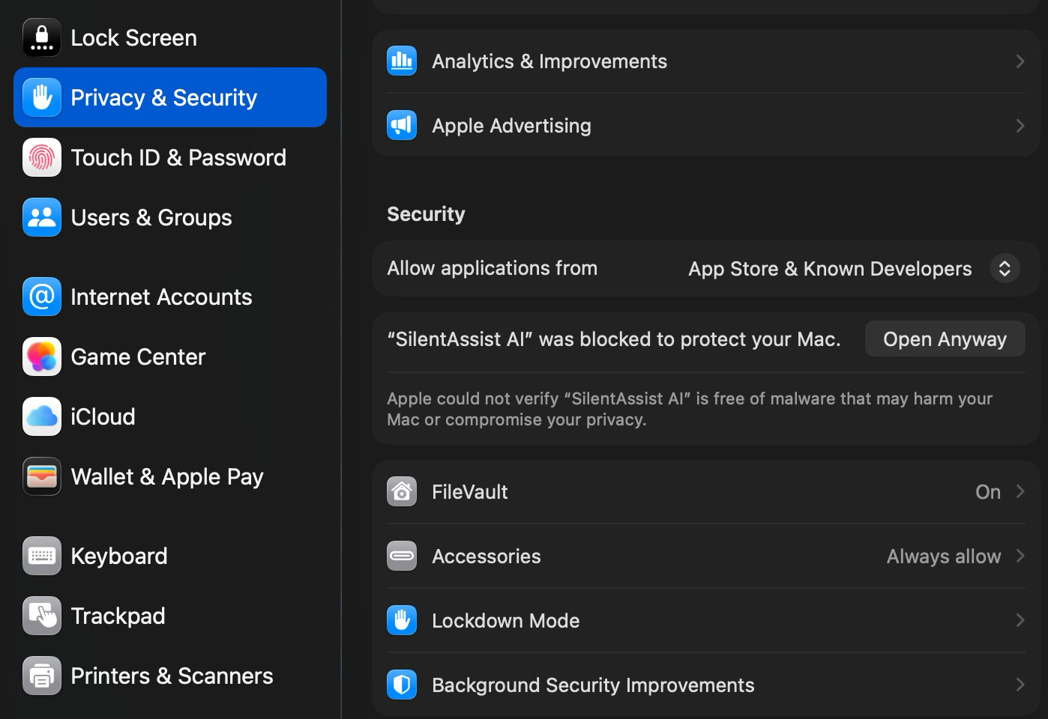Click the 'Always allow' Accessories value
The height and width of the screenshot is (719, 1048).
(944, 556)
